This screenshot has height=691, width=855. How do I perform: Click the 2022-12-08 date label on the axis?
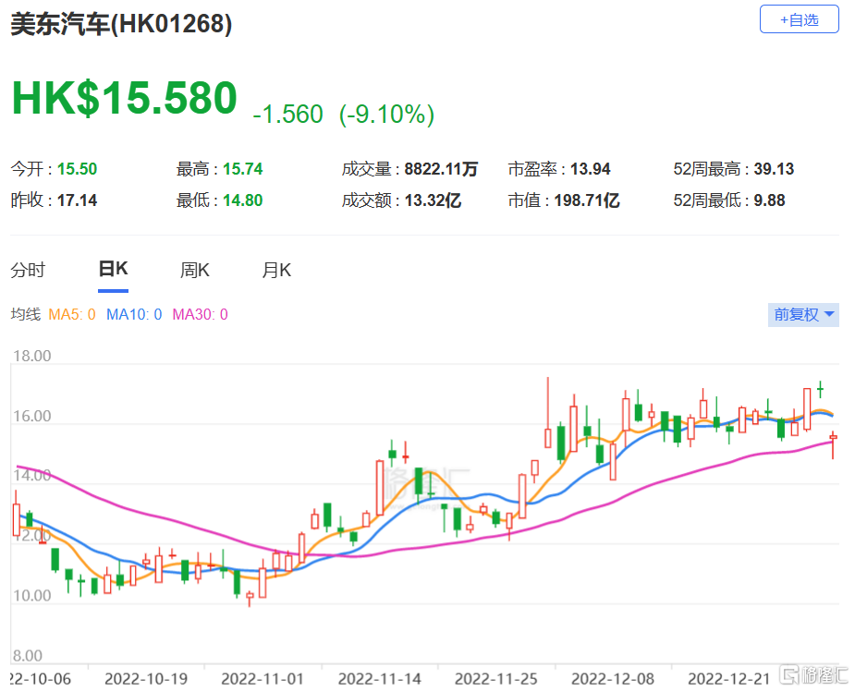point(613,679)
